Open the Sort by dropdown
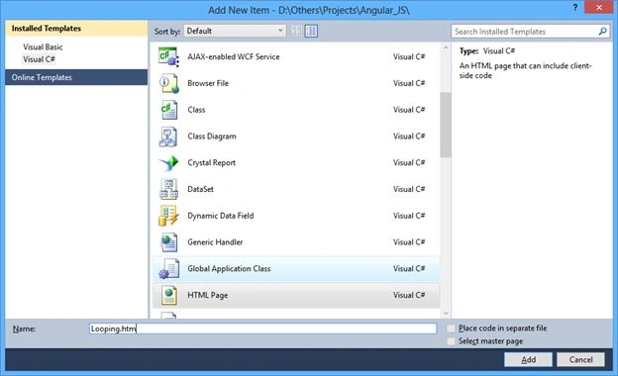Viewport: 618px width, 376px height. [x=235, y=31]
